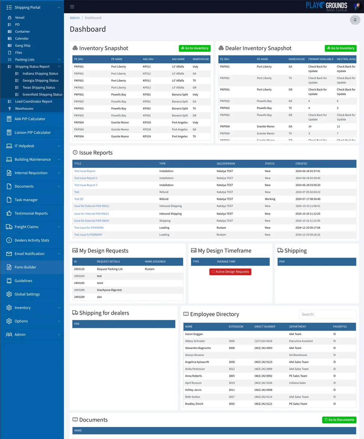Click Go to Inventory in Inventory Snapshot
Screen dimensions: 364x439
tap(194, 48)
